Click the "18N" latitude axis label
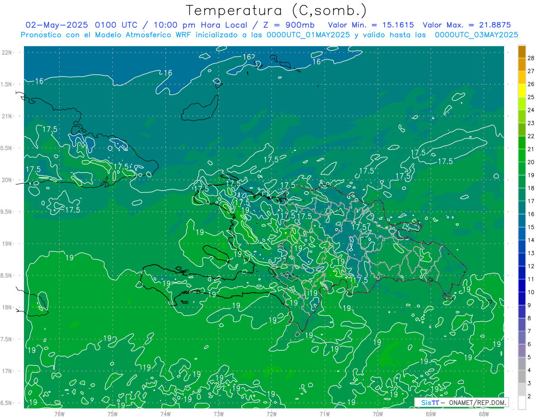Image resolution: width=543 pixels, height=420 pixels. [x=7, y=307]
